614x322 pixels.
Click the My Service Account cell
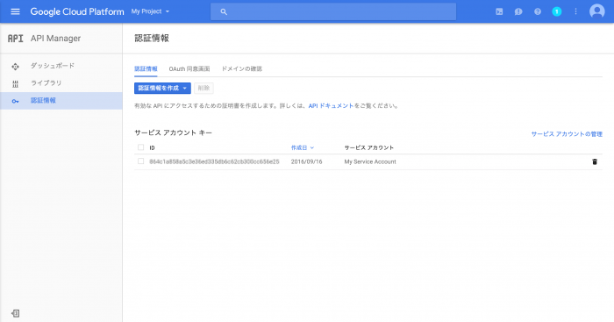point(370,161)
